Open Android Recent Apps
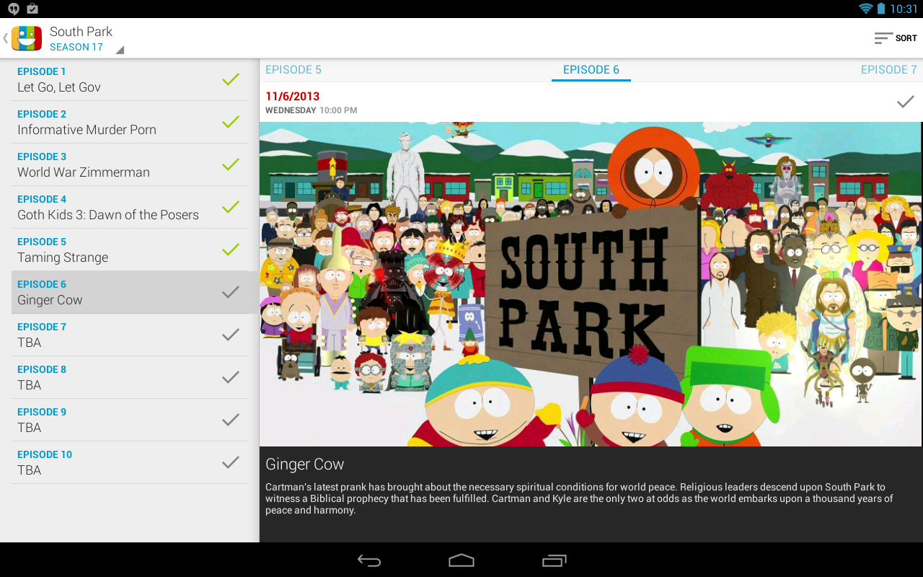Image resolution: width=923 pixels, height=577 pixels. click(554, 560)
